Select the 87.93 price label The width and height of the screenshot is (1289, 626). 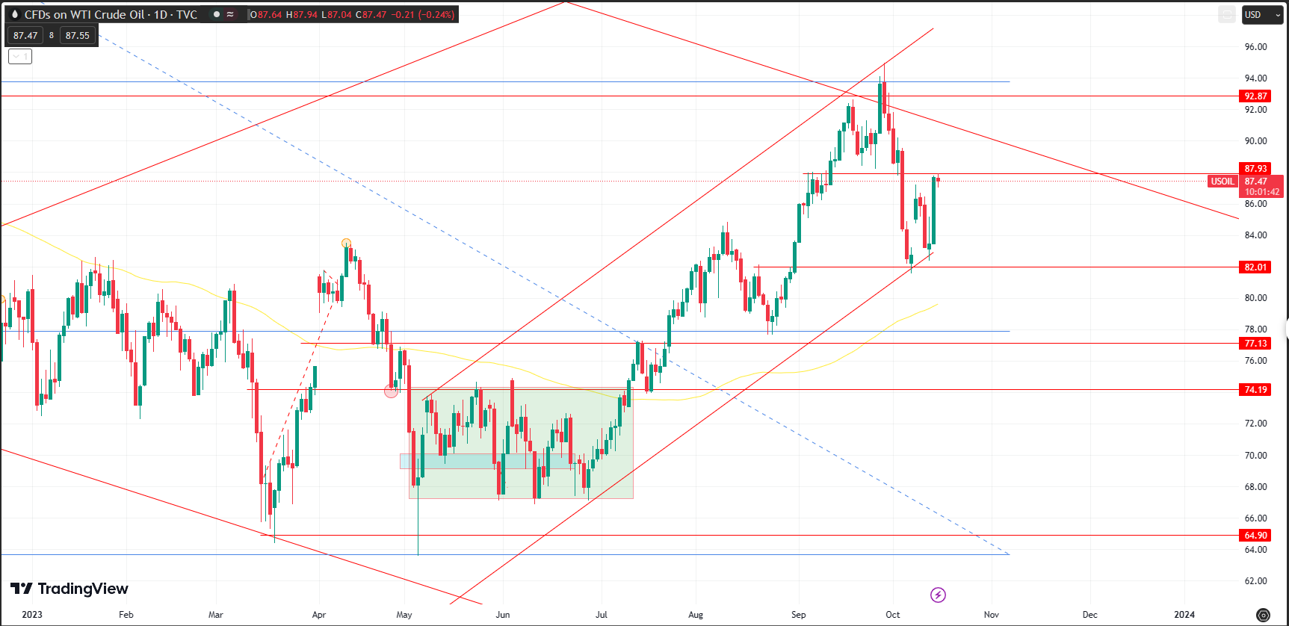[x=1255, y=168]
